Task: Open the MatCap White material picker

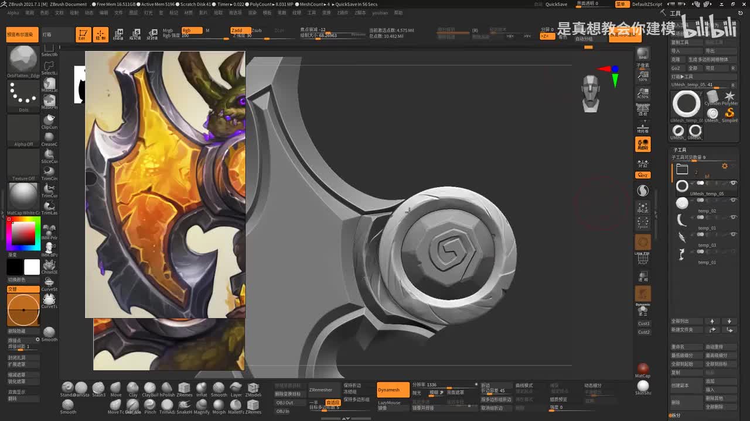Action: [x=23, y=199]
